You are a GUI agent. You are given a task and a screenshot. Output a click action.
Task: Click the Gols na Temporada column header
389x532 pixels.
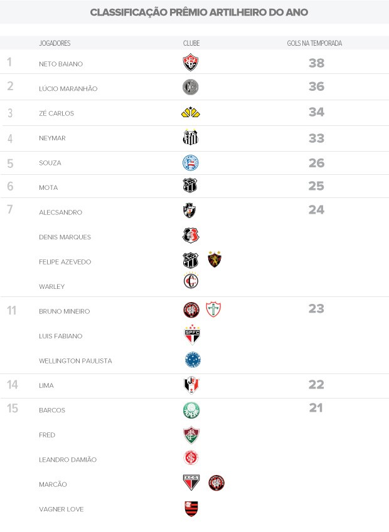coord(319,43)
